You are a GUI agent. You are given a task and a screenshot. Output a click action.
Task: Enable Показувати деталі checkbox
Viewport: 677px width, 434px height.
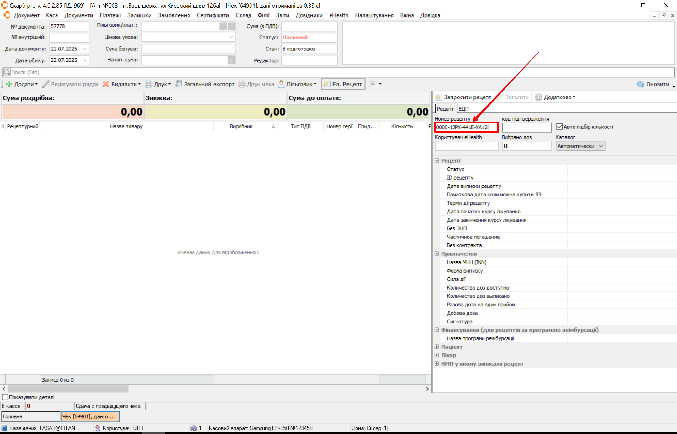click(x=5, y=397)
